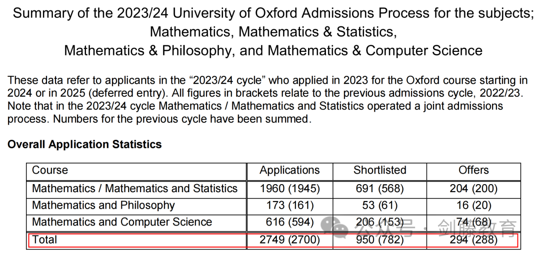The image size is (540, 257).
Task: Select the 204 (200) offers cell
Action: coord(473,189)
